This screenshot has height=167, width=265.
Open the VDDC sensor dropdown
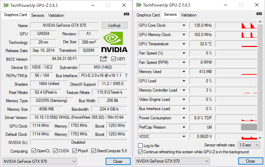(184, 136)
